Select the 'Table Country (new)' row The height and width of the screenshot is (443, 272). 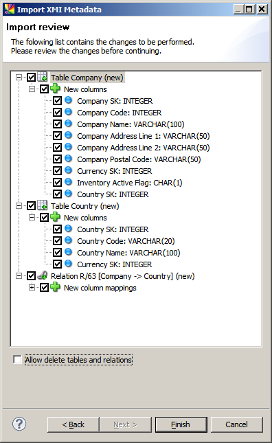pos(84,206)
